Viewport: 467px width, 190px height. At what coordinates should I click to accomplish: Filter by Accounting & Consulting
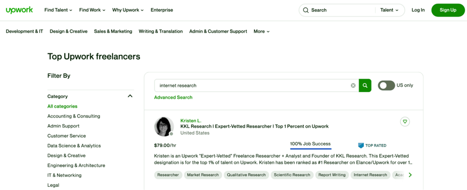pos(74,116)
